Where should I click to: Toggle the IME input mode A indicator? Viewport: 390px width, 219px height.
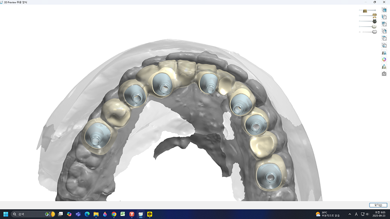356,214
